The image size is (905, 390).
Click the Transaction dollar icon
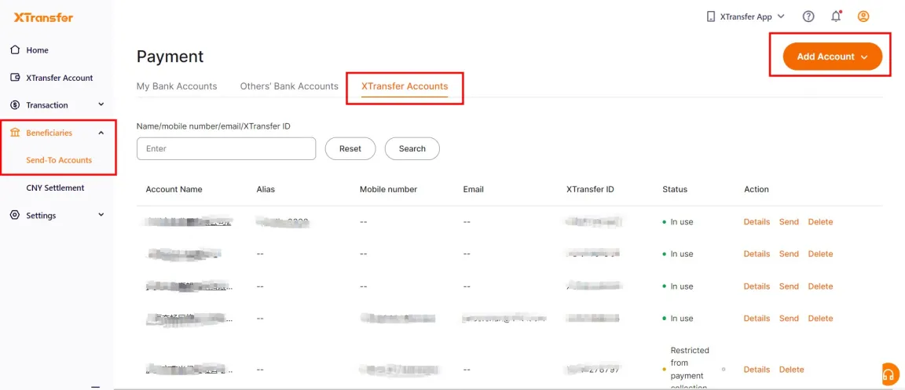pyautogui.click(x=16, y=105)
